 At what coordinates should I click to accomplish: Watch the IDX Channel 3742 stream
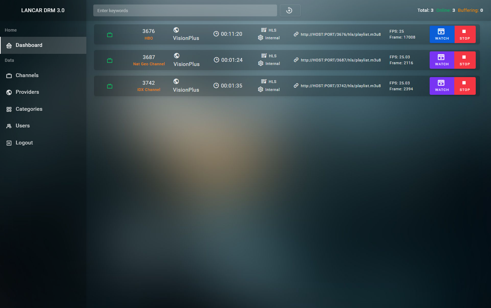click(442, 86)
